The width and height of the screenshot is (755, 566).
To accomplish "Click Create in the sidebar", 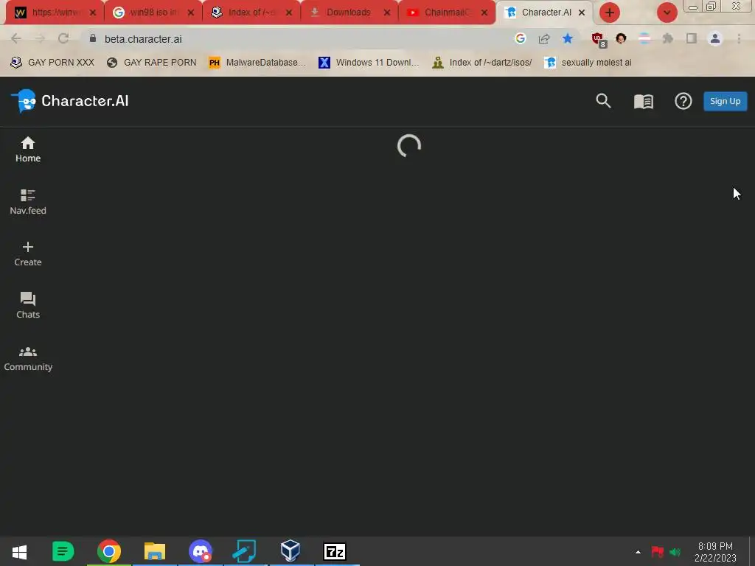I will 28,254.
